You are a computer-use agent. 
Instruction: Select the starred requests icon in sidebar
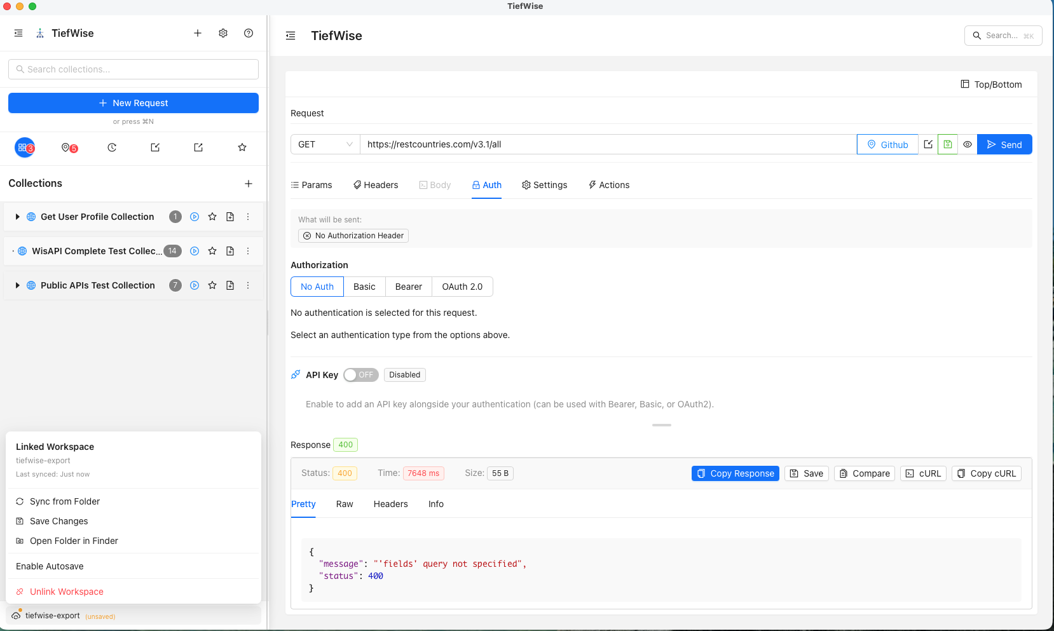(x=242, y=147)
